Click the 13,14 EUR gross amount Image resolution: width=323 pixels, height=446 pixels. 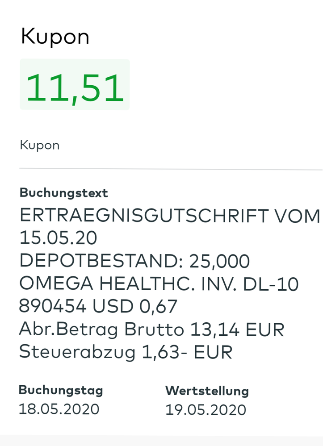pos(237,329)
